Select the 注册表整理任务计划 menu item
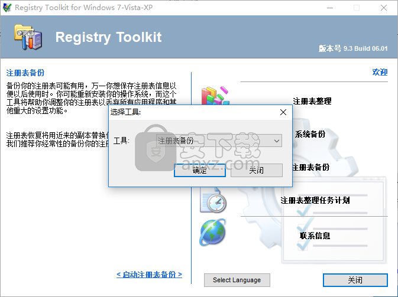The image size is (398, 297). click(315, 200)
